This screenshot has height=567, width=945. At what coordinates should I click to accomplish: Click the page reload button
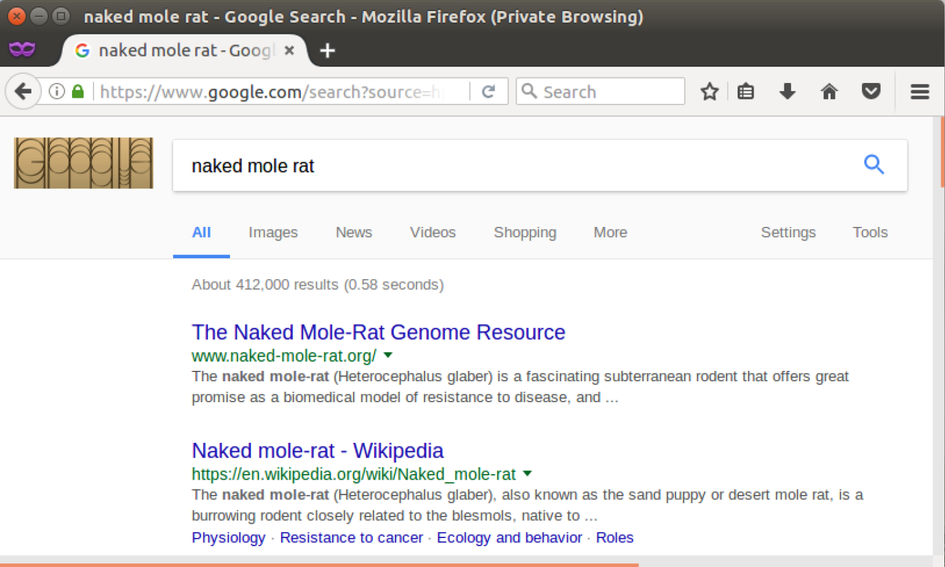(x=489, y=91)
